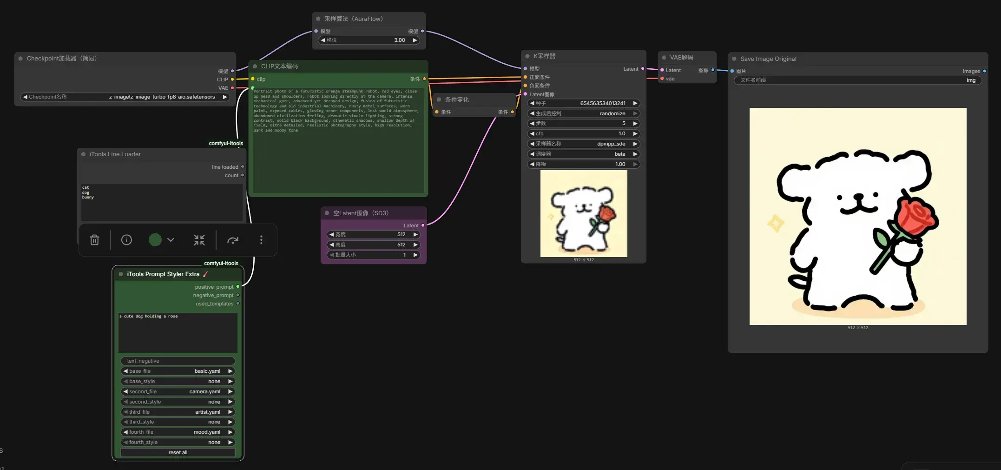Click 降噪 1.00 value slider
The image size is (1001, 470).
(x=584, y=164)
